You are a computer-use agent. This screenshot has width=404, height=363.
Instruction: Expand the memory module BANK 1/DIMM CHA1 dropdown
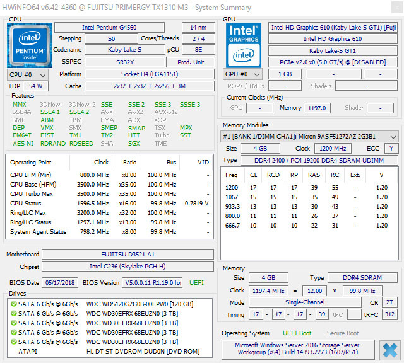(309, 137)
